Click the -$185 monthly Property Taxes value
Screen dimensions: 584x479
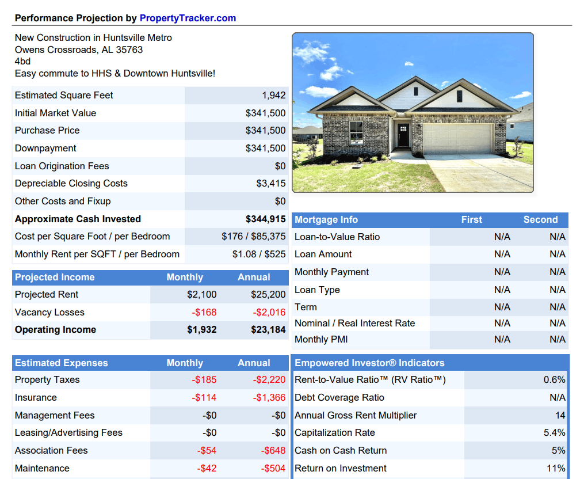204,379
